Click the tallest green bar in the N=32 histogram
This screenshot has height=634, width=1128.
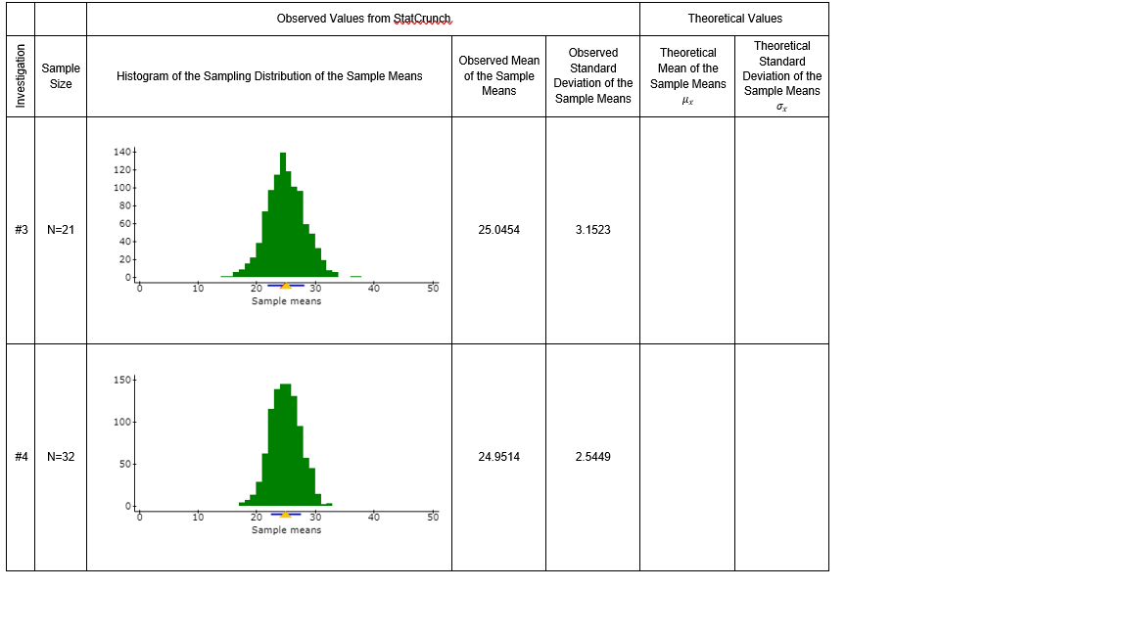coord(284,421)
